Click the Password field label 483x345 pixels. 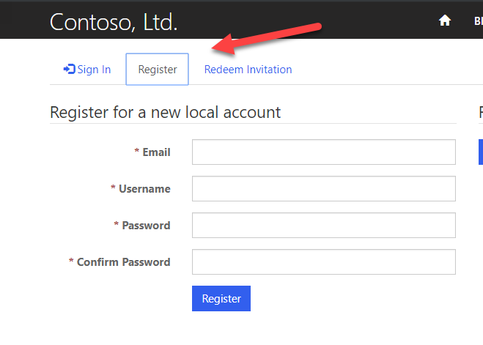(x=146, y=226)
